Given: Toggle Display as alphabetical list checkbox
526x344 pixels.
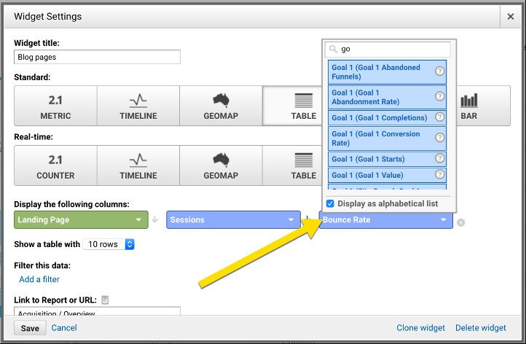Looking at the screenshot, I should [x=330, y=203].
